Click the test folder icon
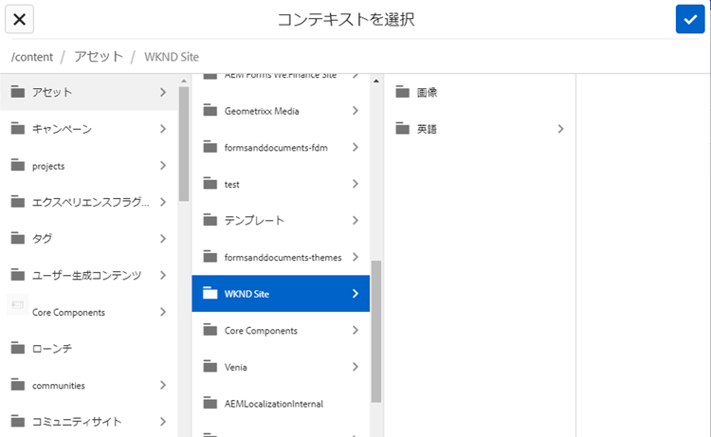The image size is (711, 437). click(x=210, y=184)
